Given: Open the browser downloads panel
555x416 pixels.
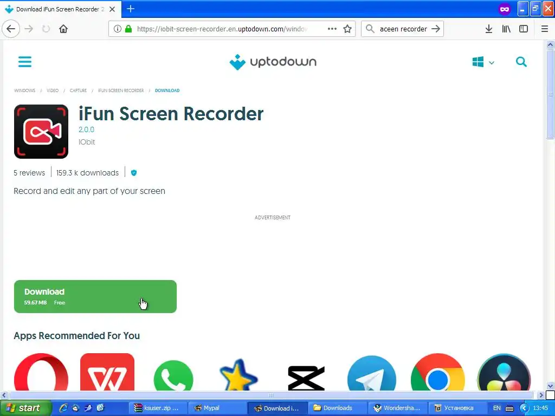Looking at the screenshot, I should click(x=488, y=29).
